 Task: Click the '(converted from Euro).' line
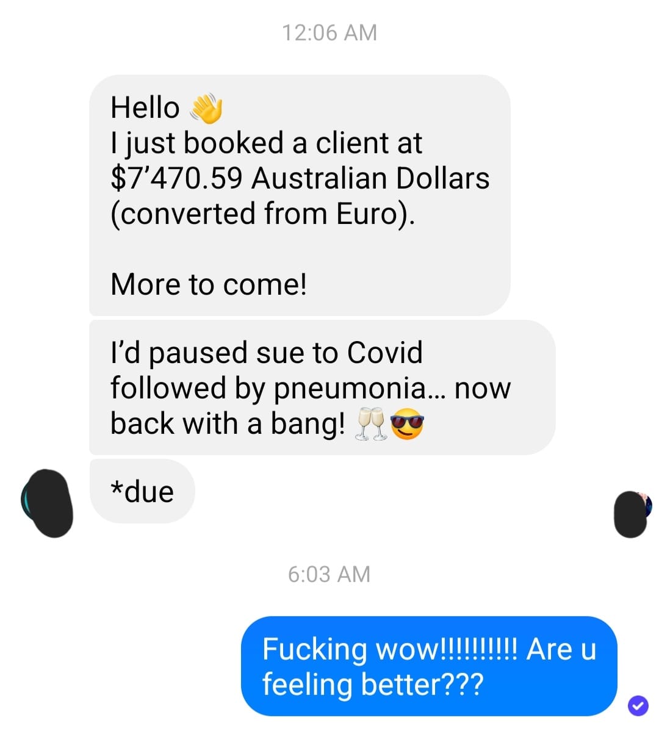pyautogui.click(x=263, y=214)
